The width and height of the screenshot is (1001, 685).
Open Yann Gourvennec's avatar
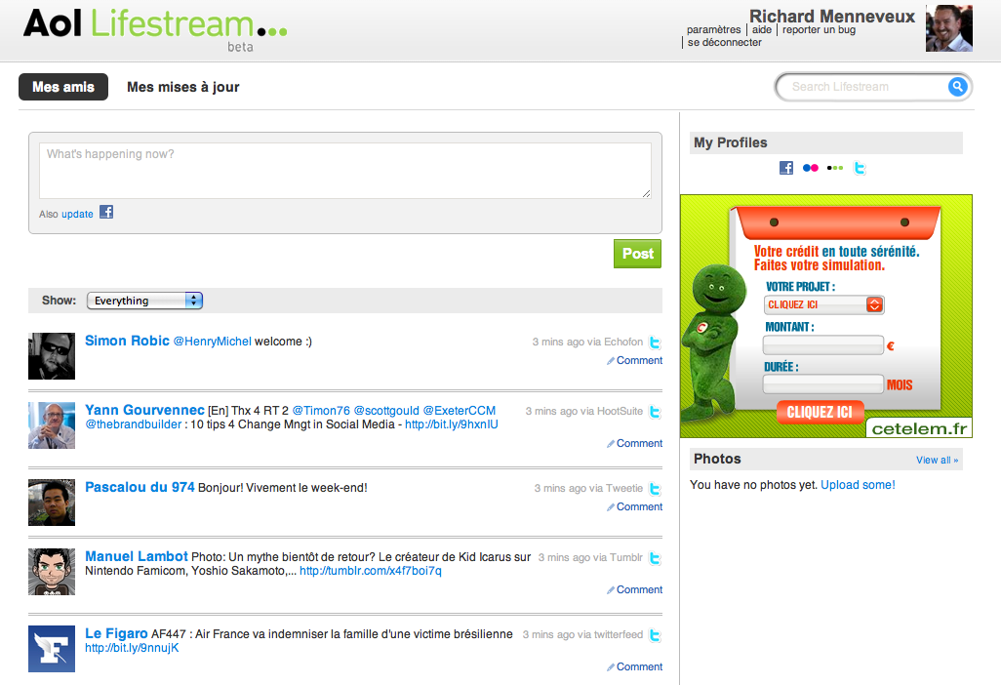(x=52, y=425)
